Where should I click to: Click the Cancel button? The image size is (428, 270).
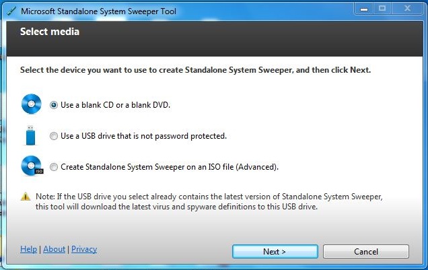366,251
